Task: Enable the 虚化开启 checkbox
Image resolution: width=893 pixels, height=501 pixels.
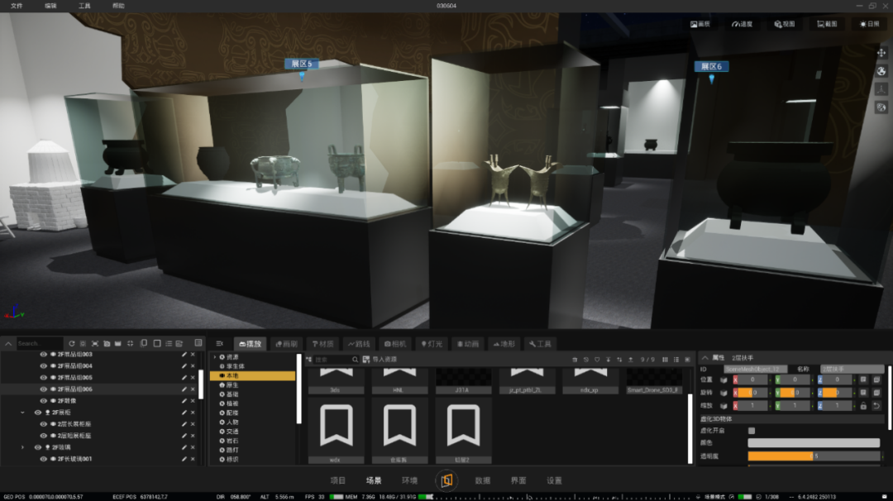Action: tap(752, 431)
